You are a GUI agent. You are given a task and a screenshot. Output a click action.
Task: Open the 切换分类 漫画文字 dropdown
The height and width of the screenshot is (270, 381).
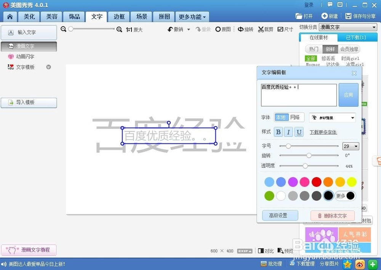[348, 27]
